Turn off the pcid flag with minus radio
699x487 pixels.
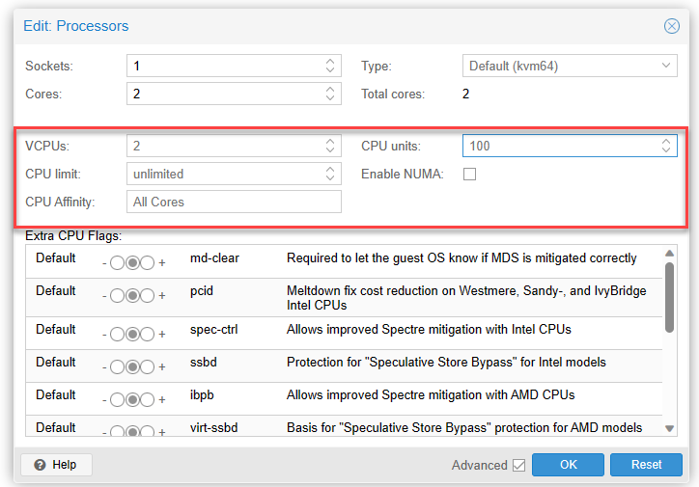(x=118, y=296)
